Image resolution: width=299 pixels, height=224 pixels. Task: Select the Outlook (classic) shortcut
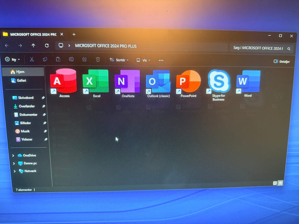[x=158, y=84]
